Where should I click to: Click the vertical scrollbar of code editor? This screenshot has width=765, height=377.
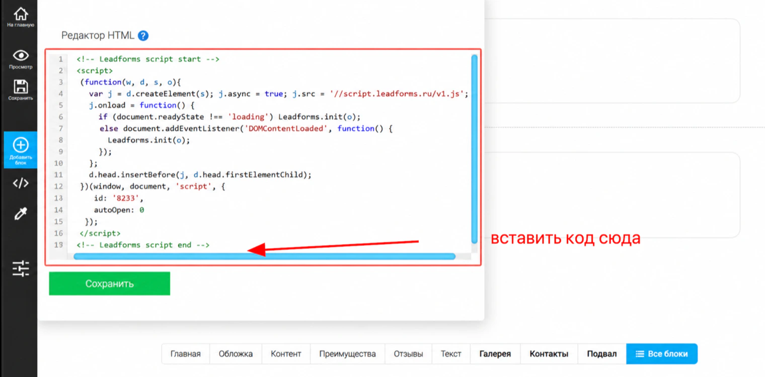click(474, 149)
